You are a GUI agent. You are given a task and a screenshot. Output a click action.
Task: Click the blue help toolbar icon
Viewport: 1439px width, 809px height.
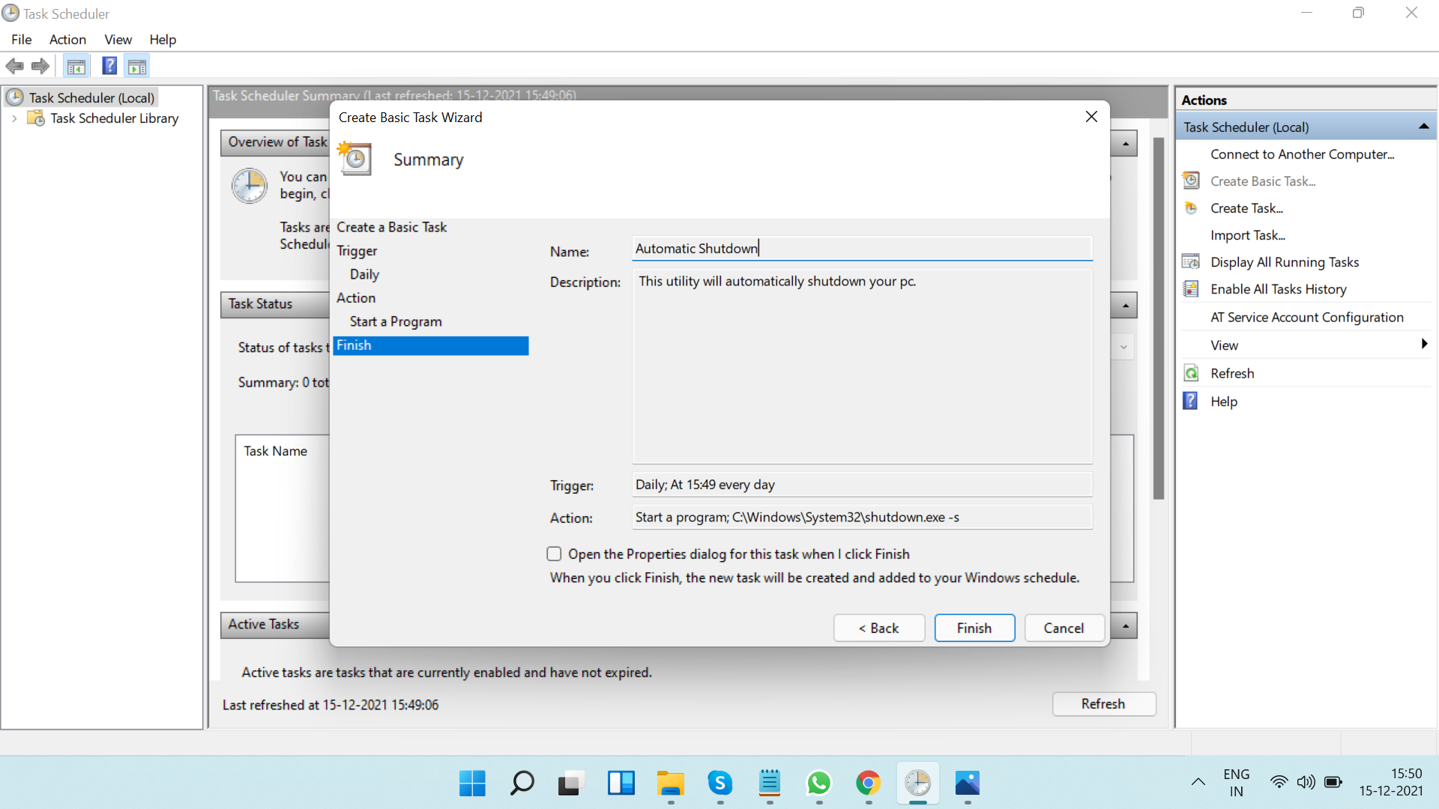109,66
